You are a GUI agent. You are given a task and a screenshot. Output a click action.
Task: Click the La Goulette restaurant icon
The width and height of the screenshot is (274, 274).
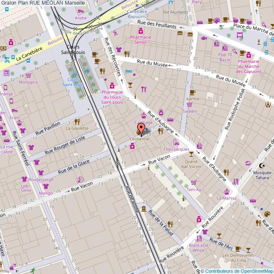click(x=77, y=121)
